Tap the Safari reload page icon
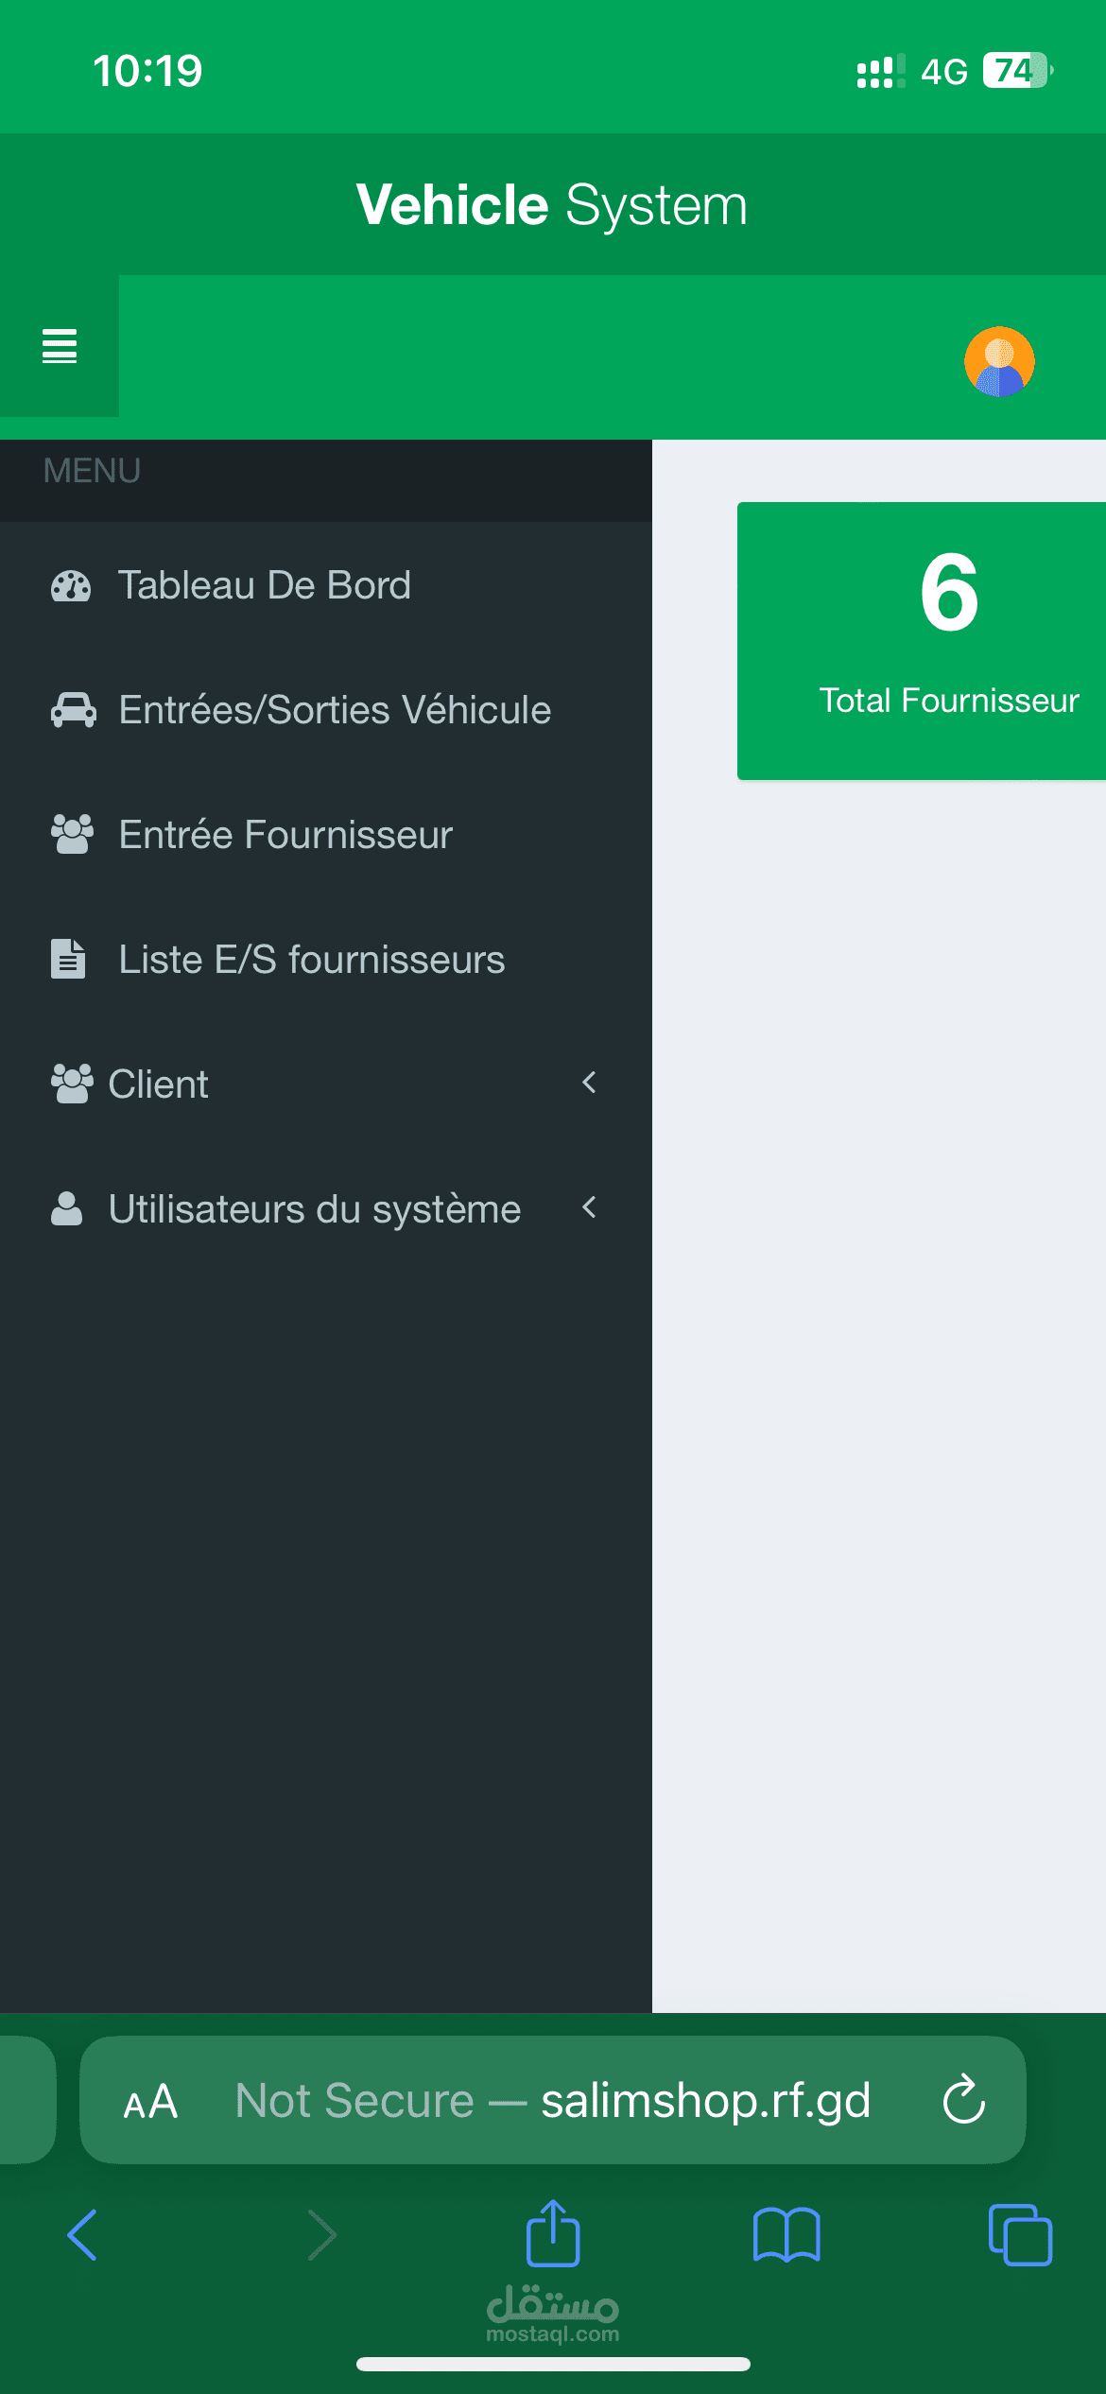The width and height of the screenshot is (1106, 2394). (964, 2100)
